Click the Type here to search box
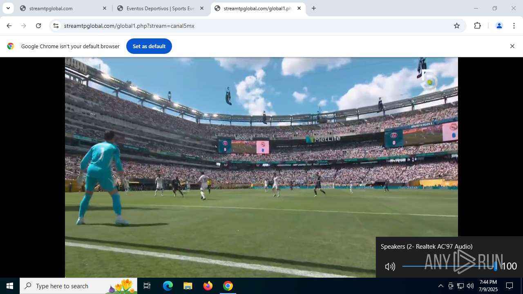Viewport: 523px width, 294px height. point(78,286)
